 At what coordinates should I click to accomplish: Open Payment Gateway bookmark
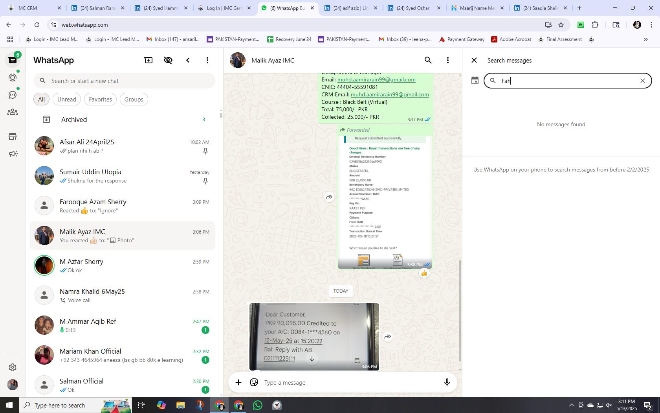(x=462, y=39)
